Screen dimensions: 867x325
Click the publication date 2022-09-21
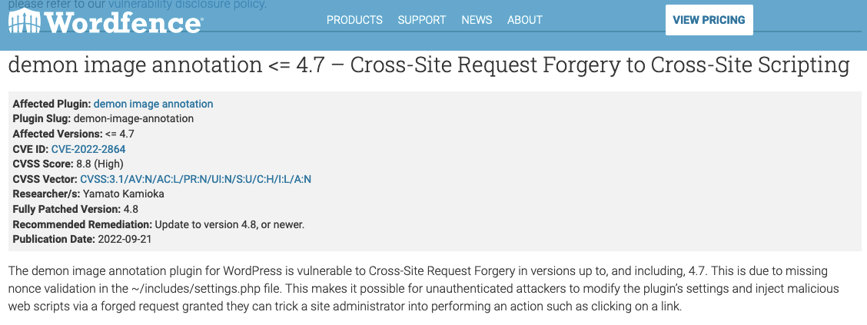click(125, 239)
